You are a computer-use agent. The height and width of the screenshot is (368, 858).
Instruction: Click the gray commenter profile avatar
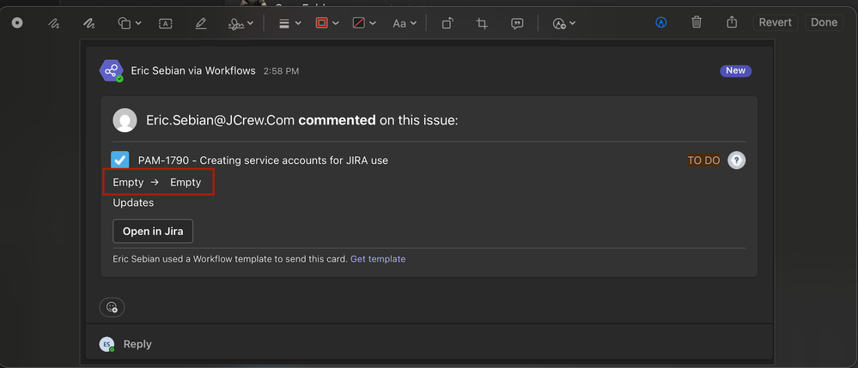pyautogui.click(x=125, y=120)
